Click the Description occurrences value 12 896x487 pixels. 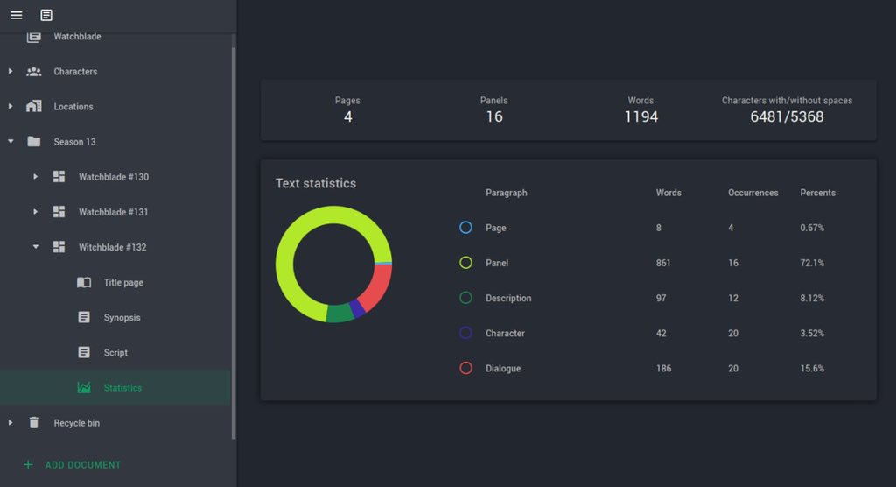[x=733, y=298]
